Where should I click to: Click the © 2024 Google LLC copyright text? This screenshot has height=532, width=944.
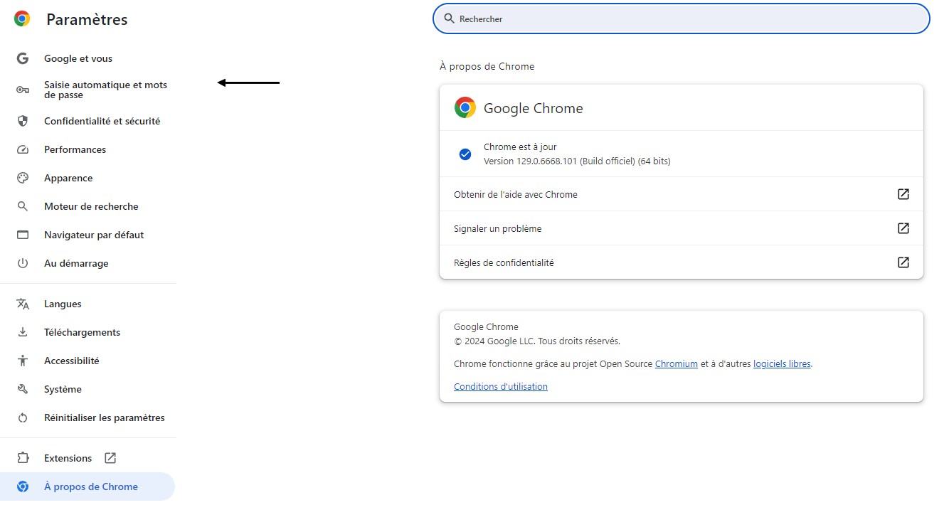537,341
